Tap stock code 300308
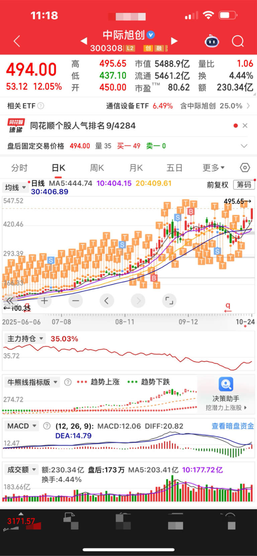 pos(107,48)
